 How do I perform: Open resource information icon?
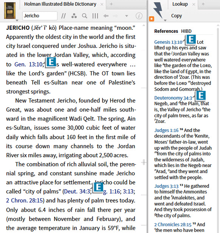139,16
